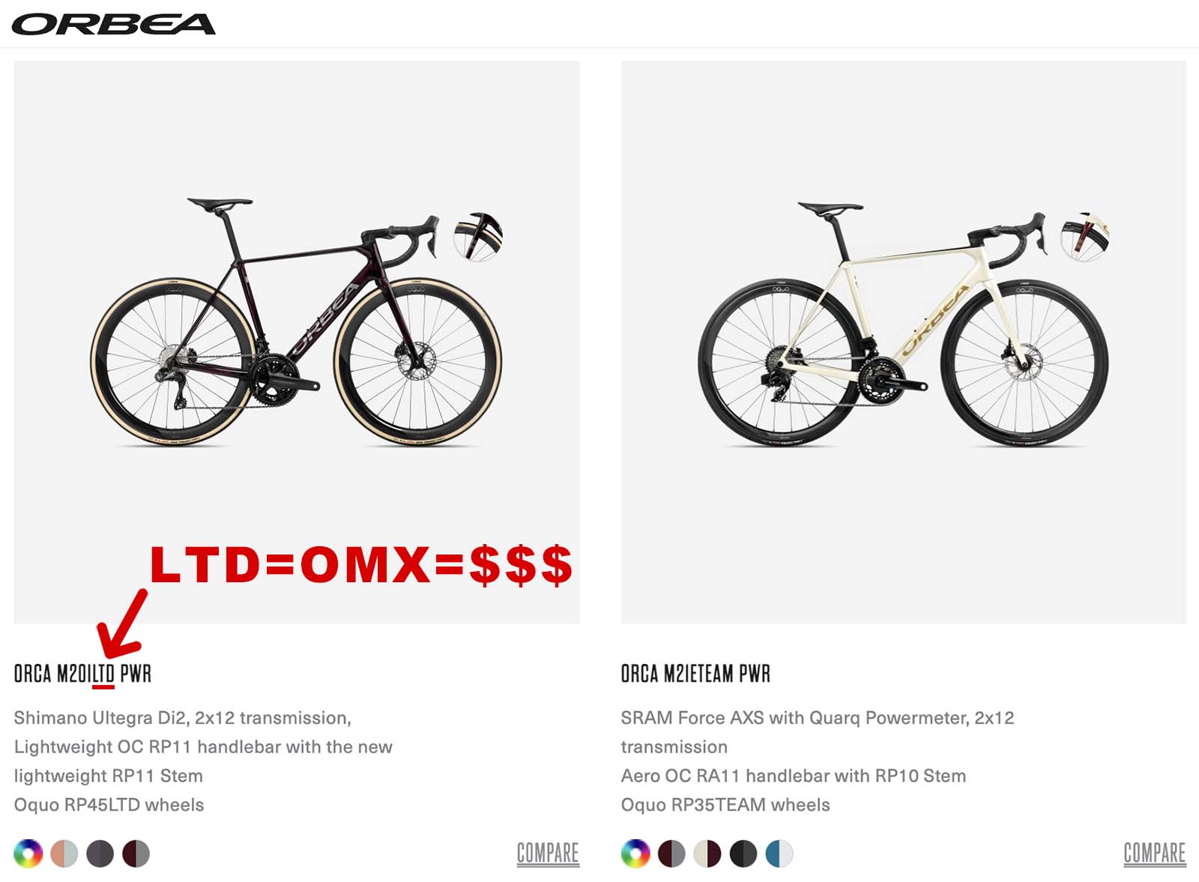Click the Orbea logo
The width and height of the screenshot is (1199, 882).
pos(113,25)
